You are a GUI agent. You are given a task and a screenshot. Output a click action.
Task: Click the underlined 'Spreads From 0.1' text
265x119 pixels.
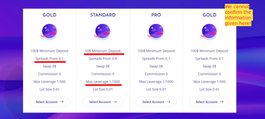(x=49, y=59)
